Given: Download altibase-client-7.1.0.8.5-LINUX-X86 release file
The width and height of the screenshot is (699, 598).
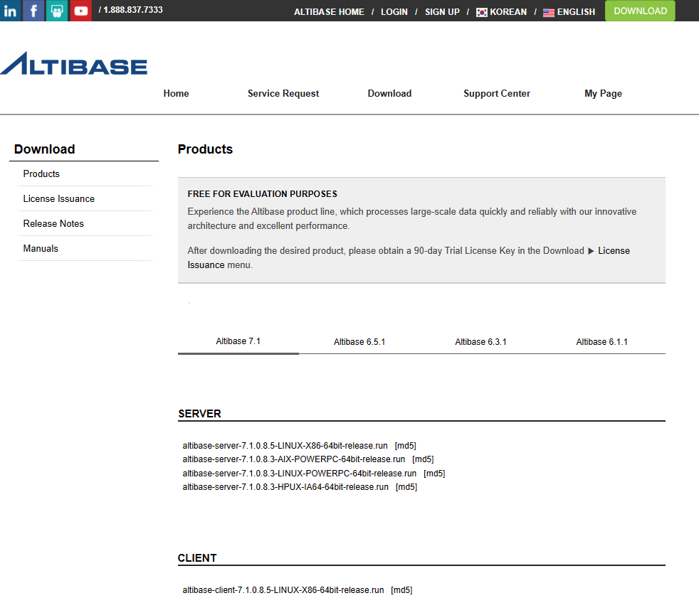Looking at the screenshot, I should click(x=283, y=590).
